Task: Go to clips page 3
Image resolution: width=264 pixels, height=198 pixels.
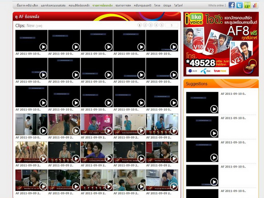Action: pos(151,25)
